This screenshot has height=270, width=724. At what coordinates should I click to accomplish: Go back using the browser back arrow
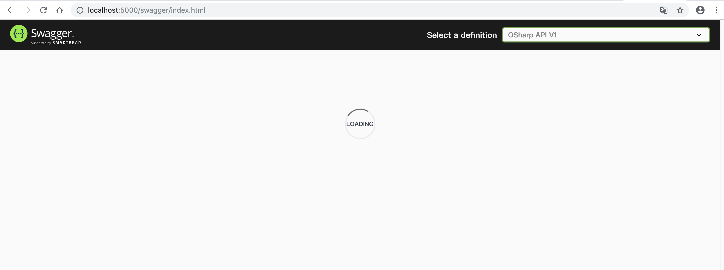[11, 10]
